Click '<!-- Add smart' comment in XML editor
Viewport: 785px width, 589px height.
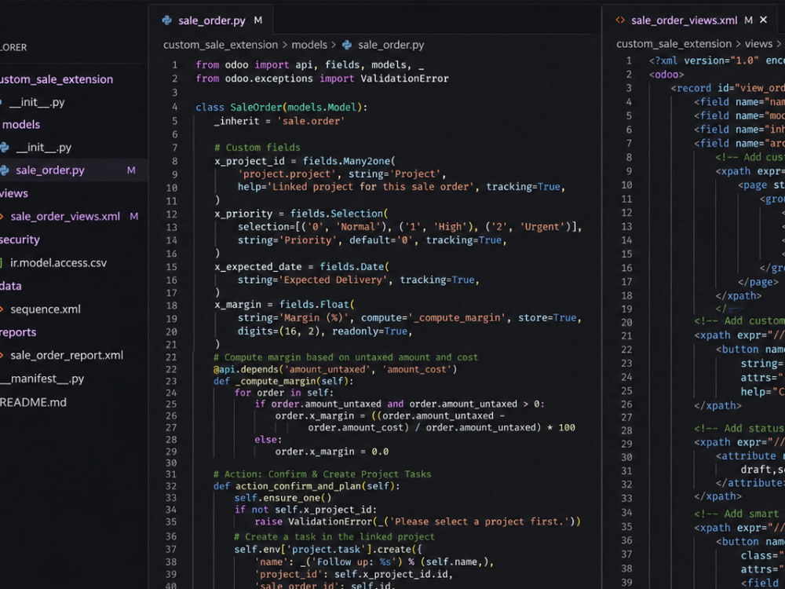click(x=736, y=514)
